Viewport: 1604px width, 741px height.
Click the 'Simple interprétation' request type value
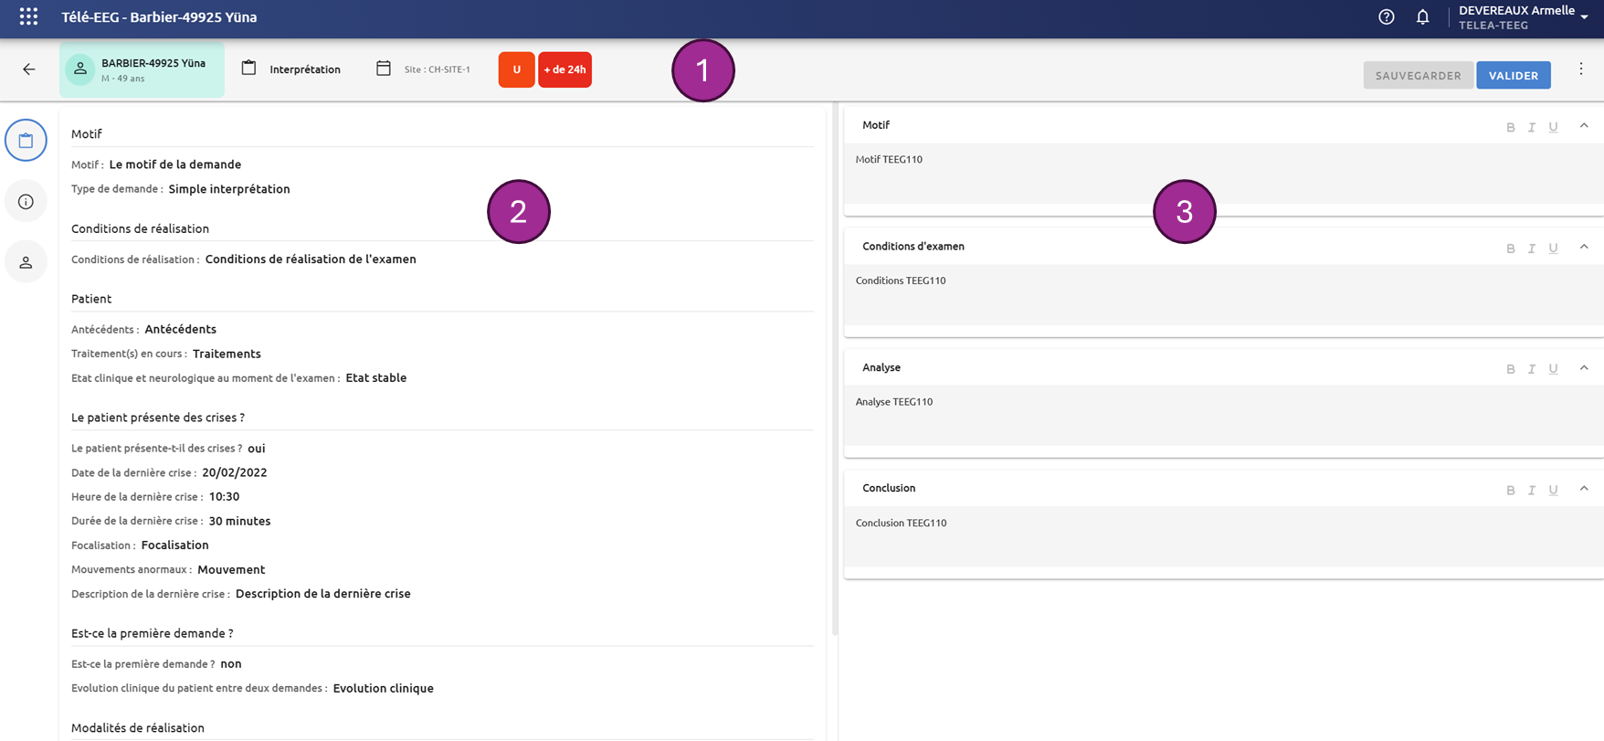(x=229, y=189)
